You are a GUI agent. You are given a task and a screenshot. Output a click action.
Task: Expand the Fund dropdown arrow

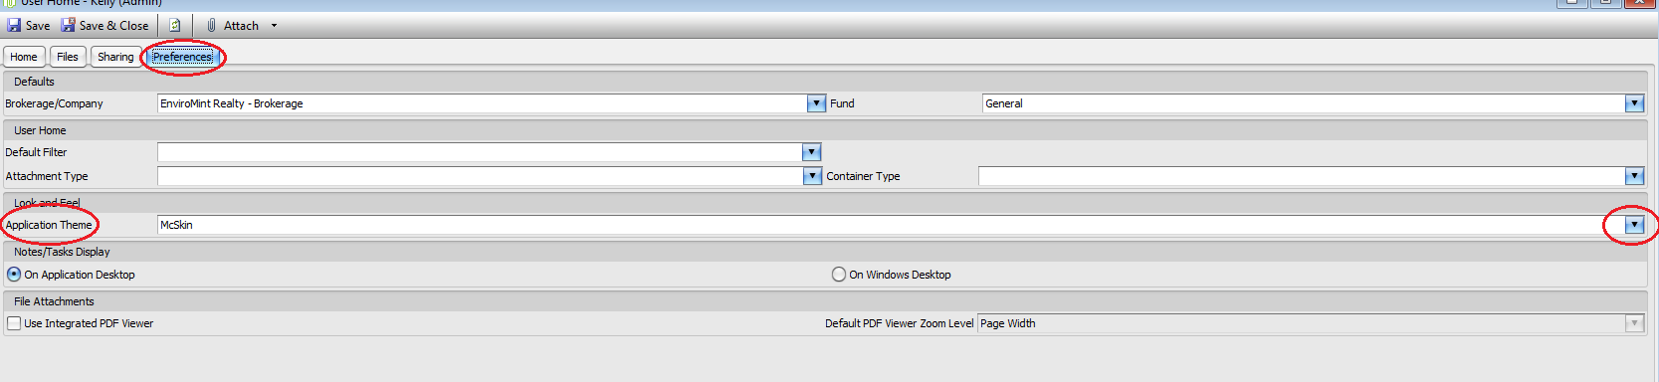click(x=1634, y=103)
